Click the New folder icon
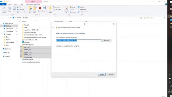Viewport: 172px width, 97px height. click(50, 8)
